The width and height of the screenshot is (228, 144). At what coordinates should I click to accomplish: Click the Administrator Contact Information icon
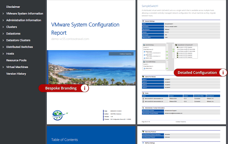143,108
